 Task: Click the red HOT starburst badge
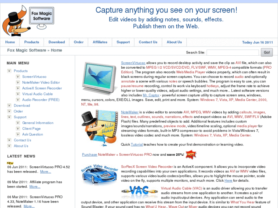coord(191,155)
